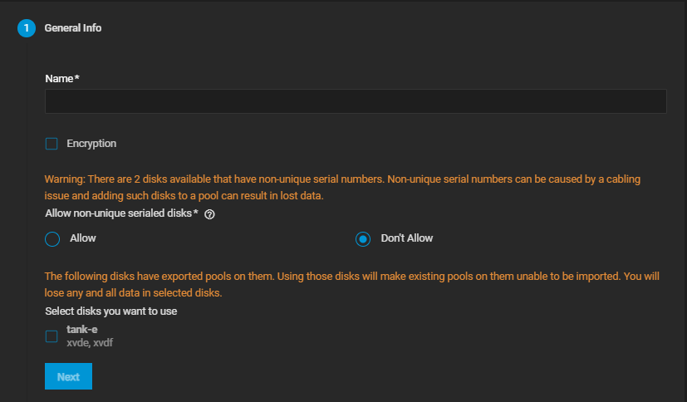Screen dimensions: 687x402
Task: Click the Name field label text
Action: pos(59,78)
